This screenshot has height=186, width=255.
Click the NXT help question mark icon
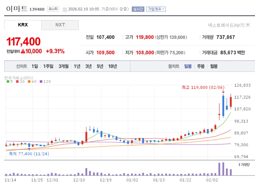click(248, 25)
